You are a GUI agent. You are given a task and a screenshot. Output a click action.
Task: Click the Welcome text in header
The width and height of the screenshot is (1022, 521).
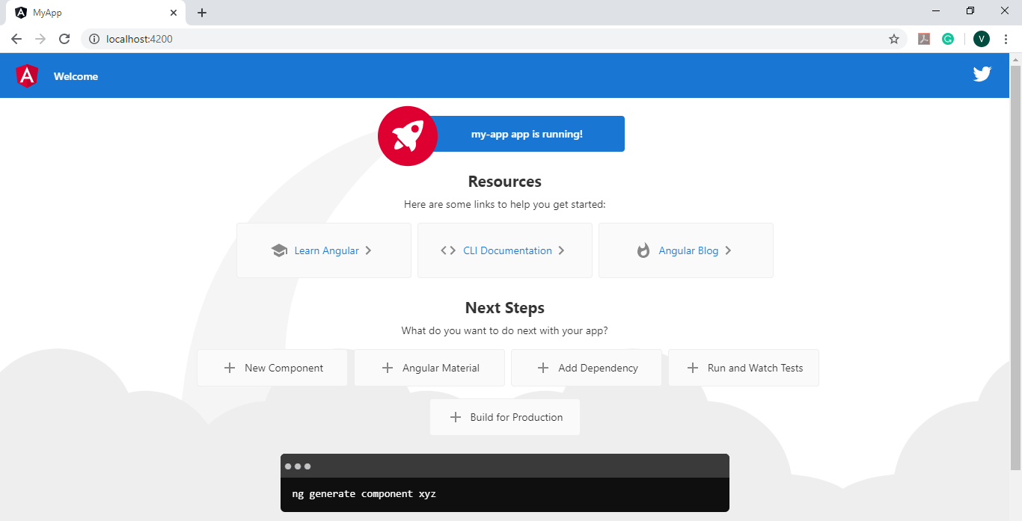click(76, 76)
